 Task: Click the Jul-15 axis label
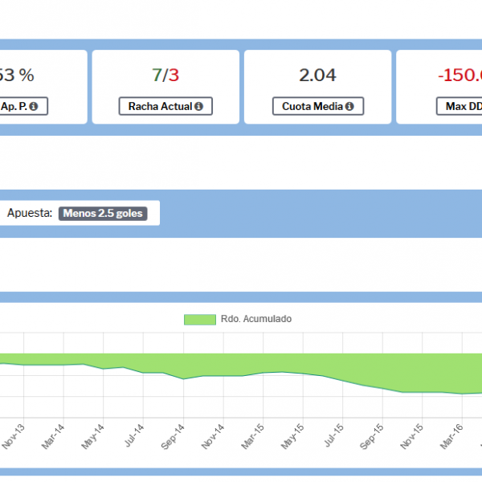pos(333,435)
